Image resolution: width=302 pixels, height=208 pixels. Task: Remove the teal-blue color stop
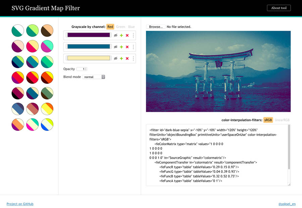tap(127, 47)
